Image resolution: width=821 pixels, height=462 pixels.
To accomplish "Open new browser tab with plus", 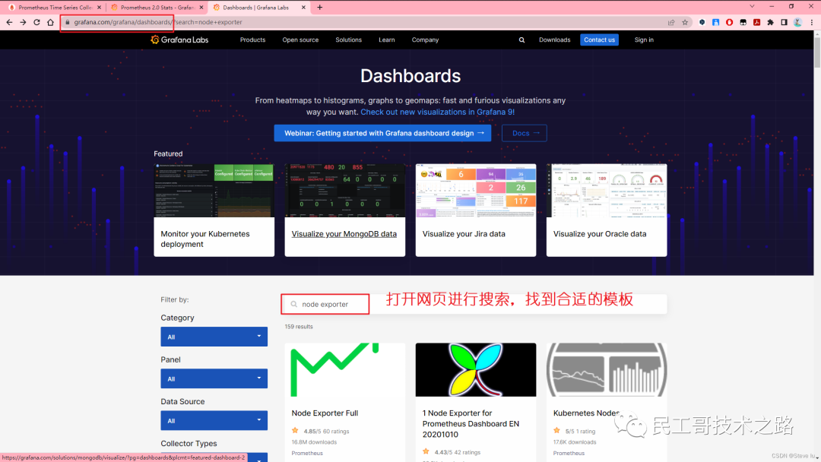I will point(320,8).
